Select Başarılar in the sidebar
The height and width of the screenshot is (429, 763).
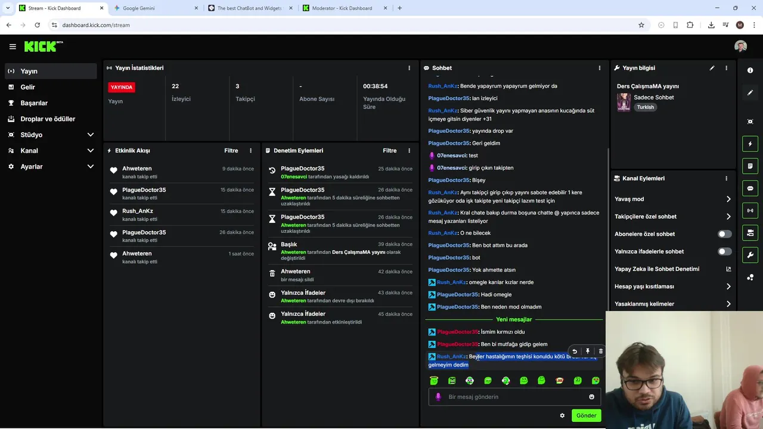(51, 103)
